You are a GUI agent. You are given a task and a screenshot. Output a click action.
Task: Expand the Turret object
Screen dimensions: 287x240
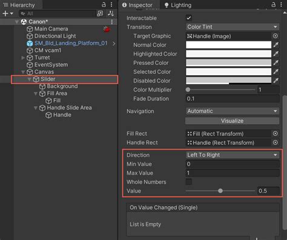[23, 58]
